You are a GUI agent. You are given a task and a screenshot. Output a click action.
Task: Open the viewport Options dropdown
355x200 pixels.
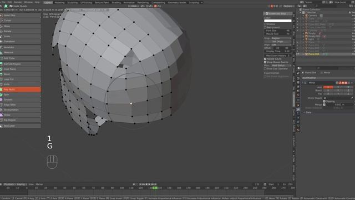click(288, 6)
